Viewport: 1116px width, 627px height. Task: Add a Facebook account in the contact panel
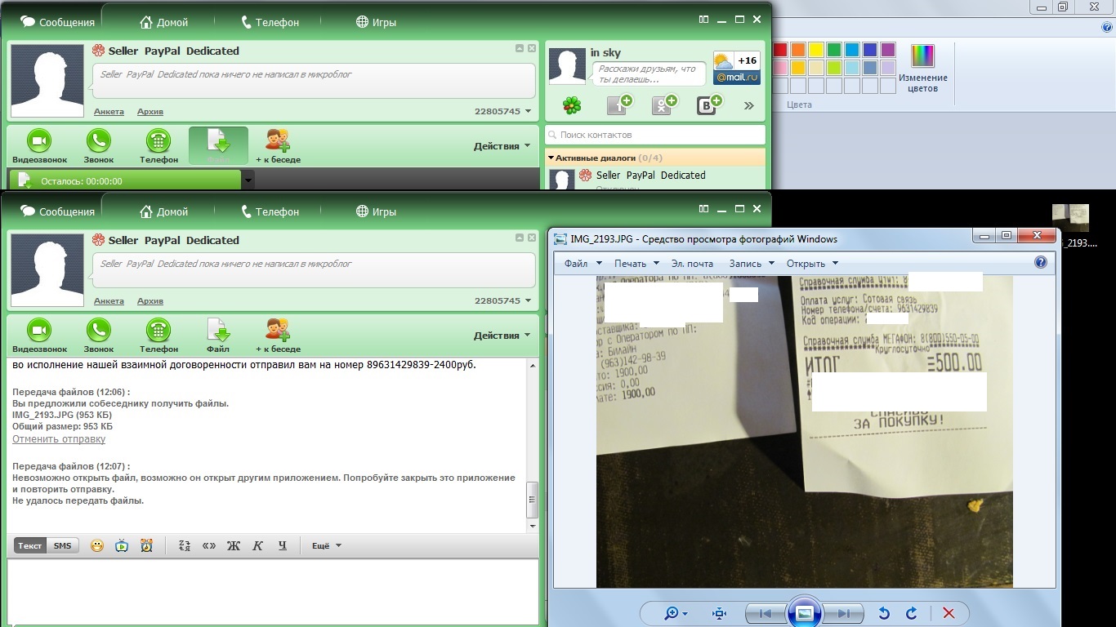(x=619, y=105)
